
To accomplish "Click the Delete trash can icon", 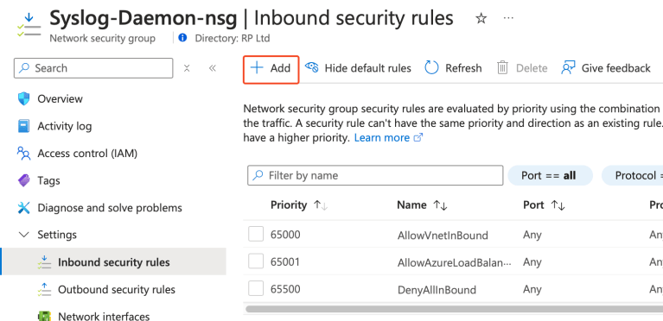I will [502, 68].
